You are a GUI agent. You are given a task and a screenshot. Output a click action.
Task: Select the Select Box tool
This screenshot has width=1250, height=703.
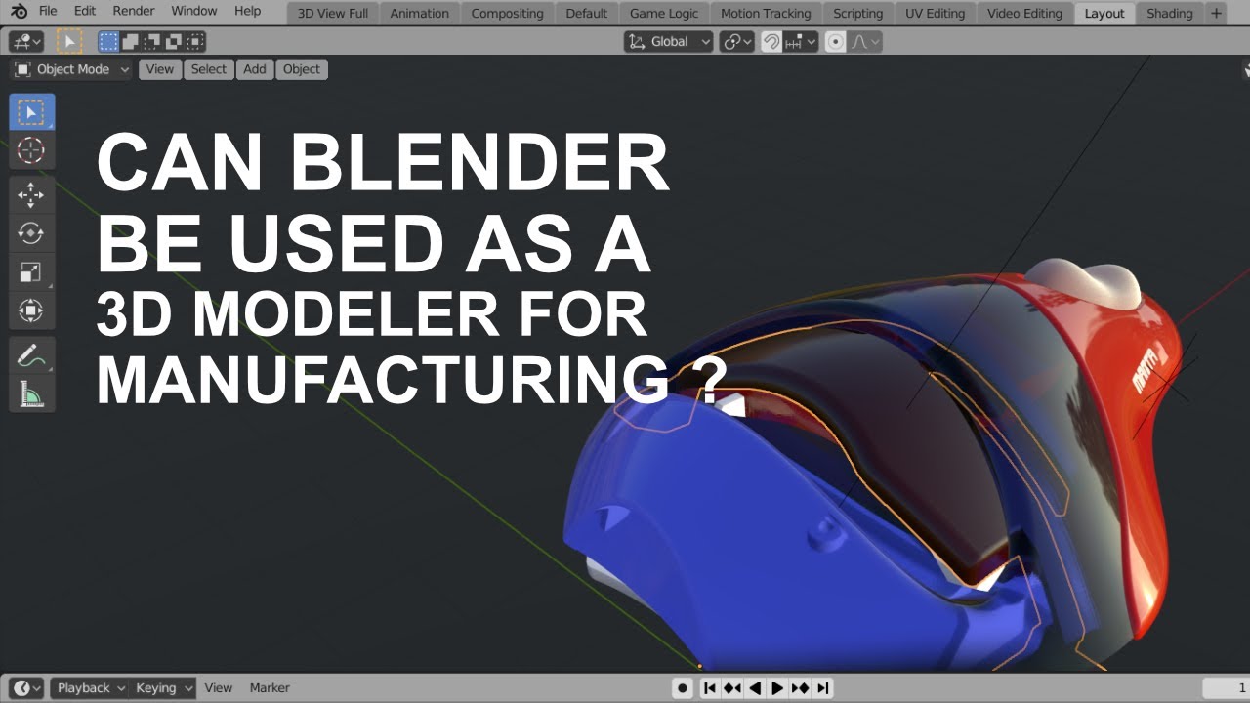(31, 112)
